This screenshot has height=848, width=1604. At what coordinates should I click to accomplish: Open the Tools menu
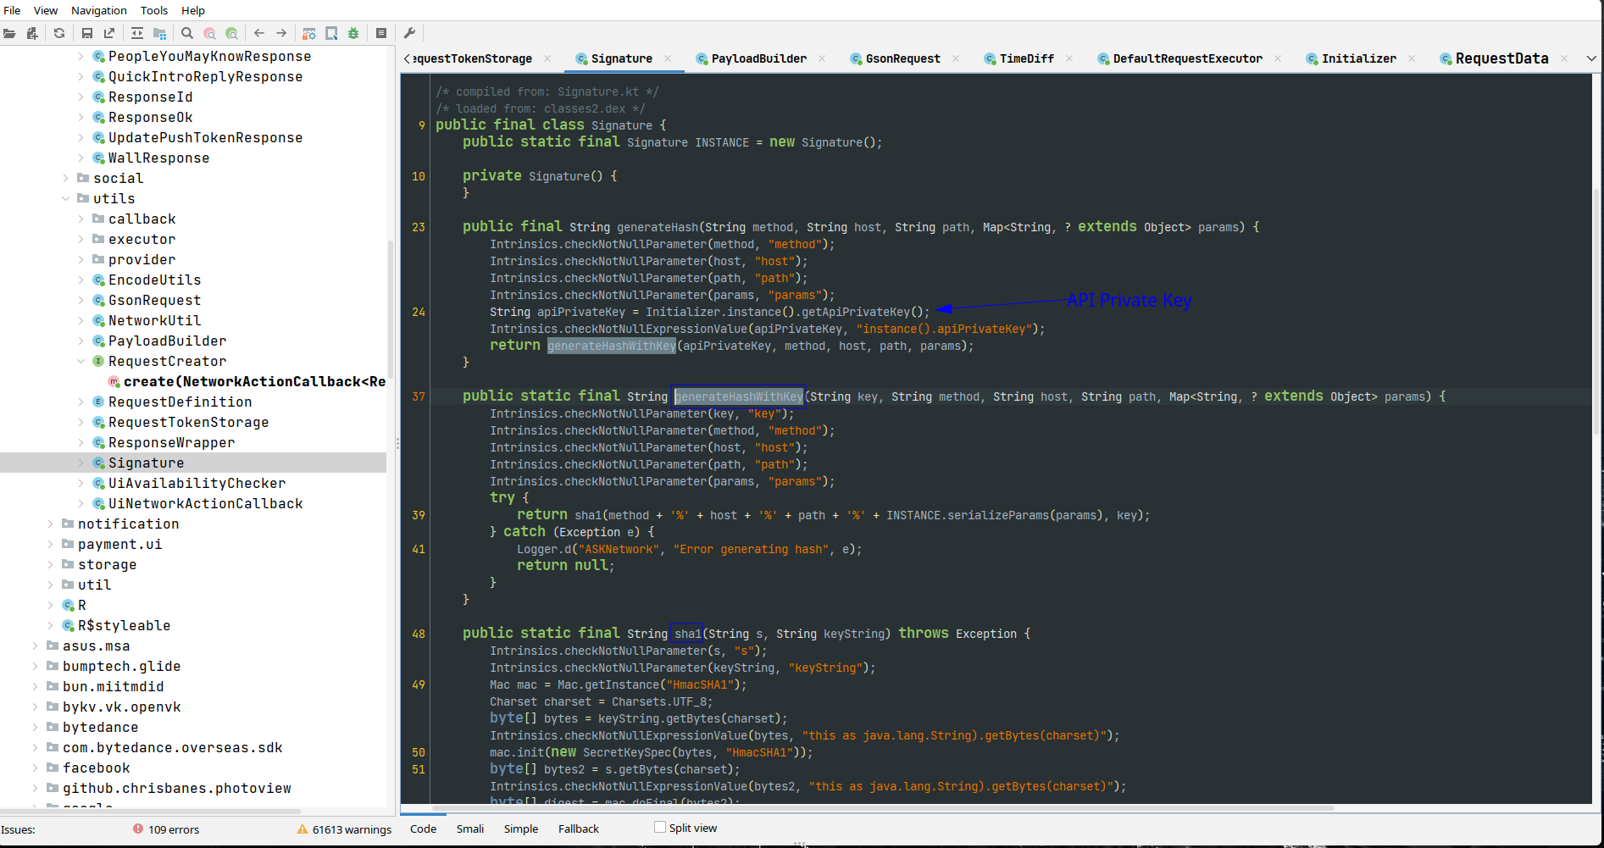point(154,10)
